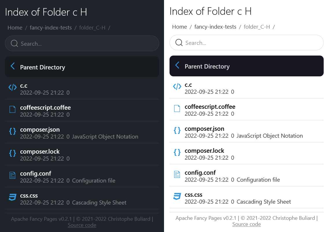Click the document icon for config.conf in dark panel
Viewport: 326px width, 232px height.
12,175
